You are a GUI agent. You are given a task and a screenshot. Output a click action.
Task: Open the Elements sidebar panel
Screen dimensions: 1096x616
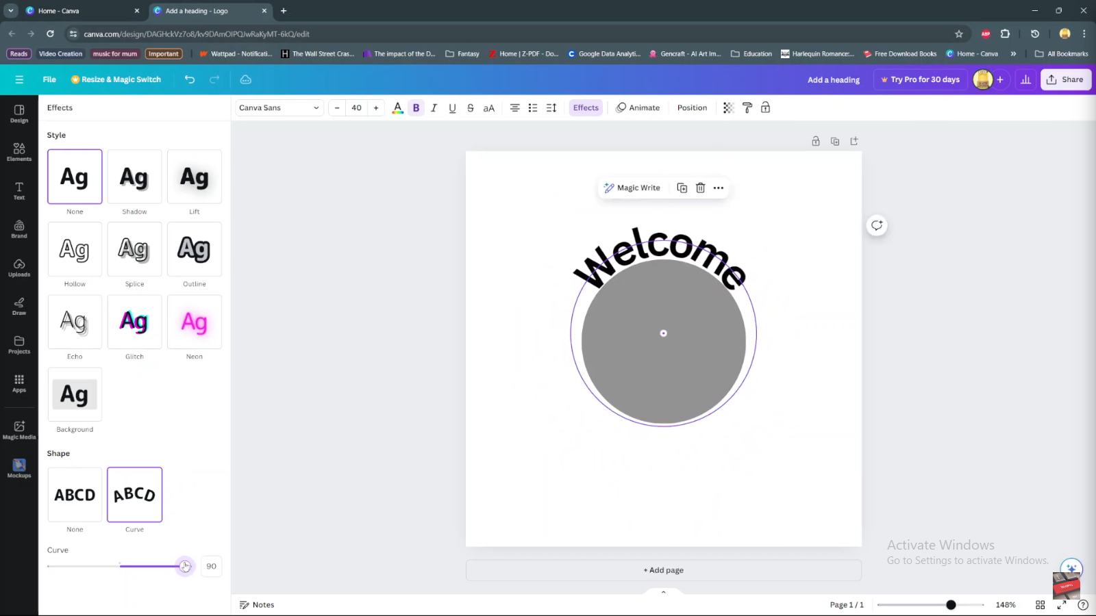(19, 152)
